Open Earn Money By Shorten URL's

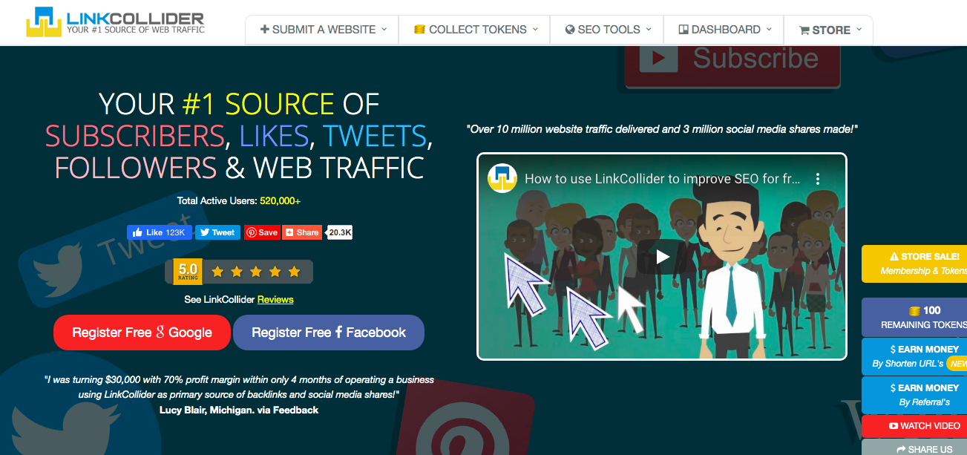coord(914,356)
